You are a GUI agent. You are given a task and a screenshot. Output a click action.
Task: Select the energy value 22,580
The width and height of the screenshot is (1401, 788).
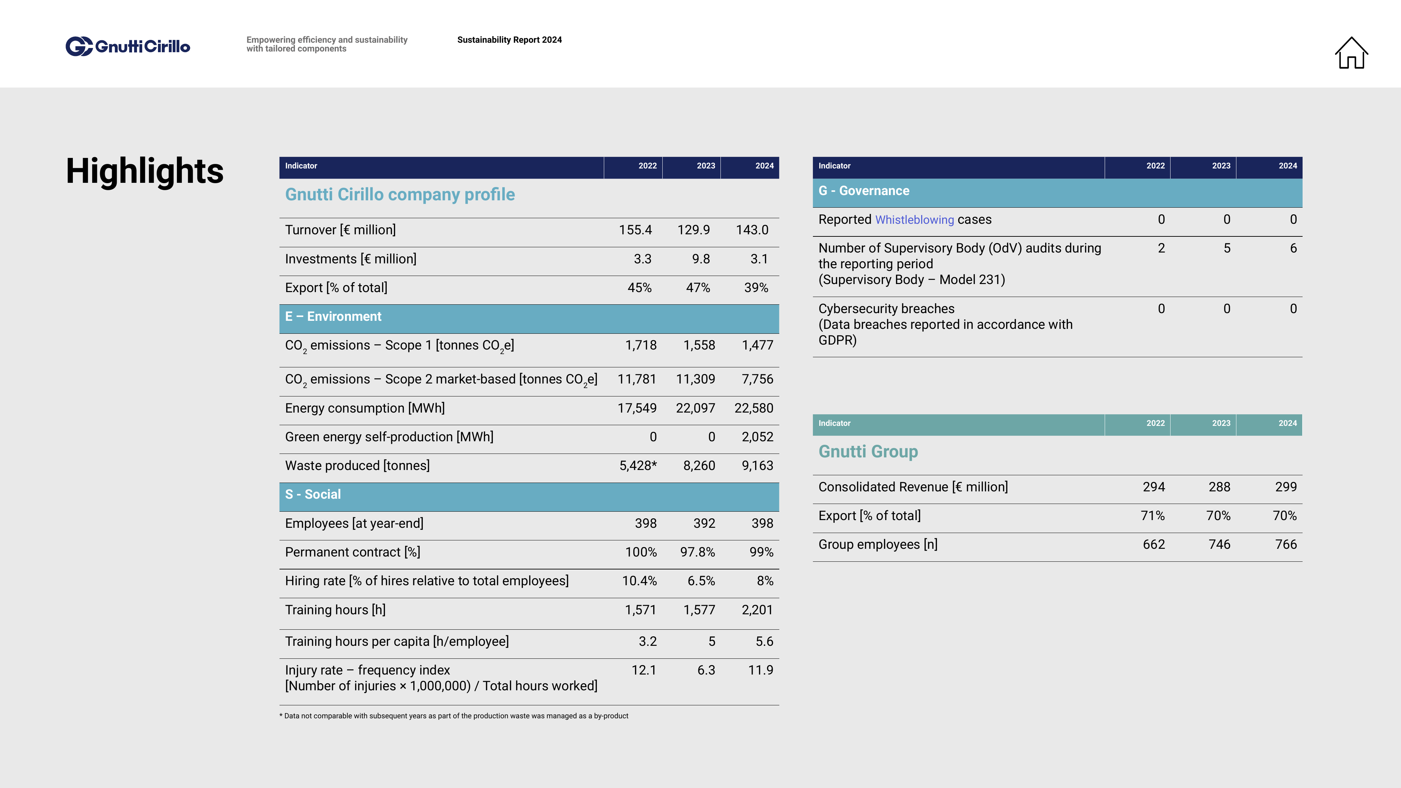coord(754,408)
